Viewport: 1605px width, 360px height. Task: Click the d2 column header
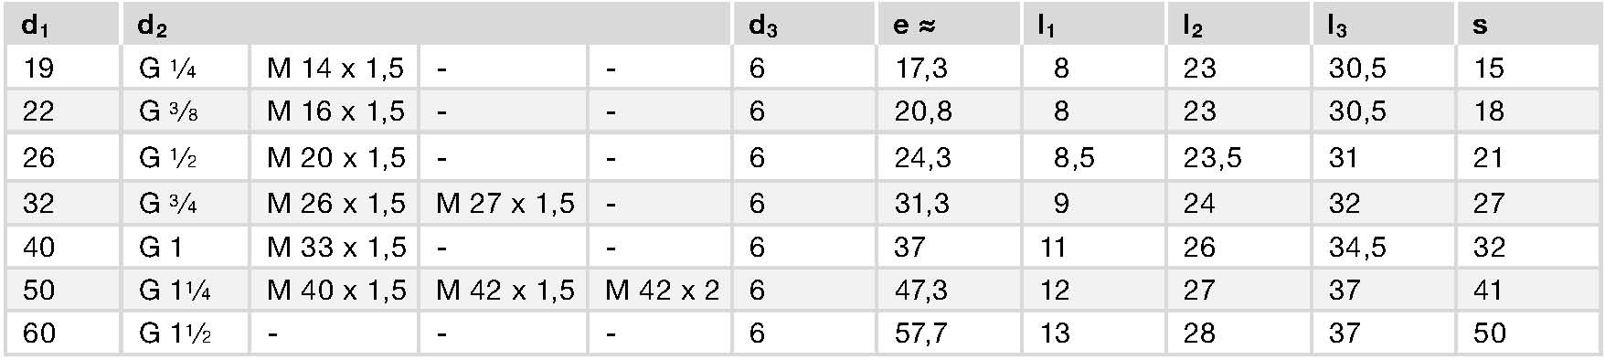pos(426,25)
